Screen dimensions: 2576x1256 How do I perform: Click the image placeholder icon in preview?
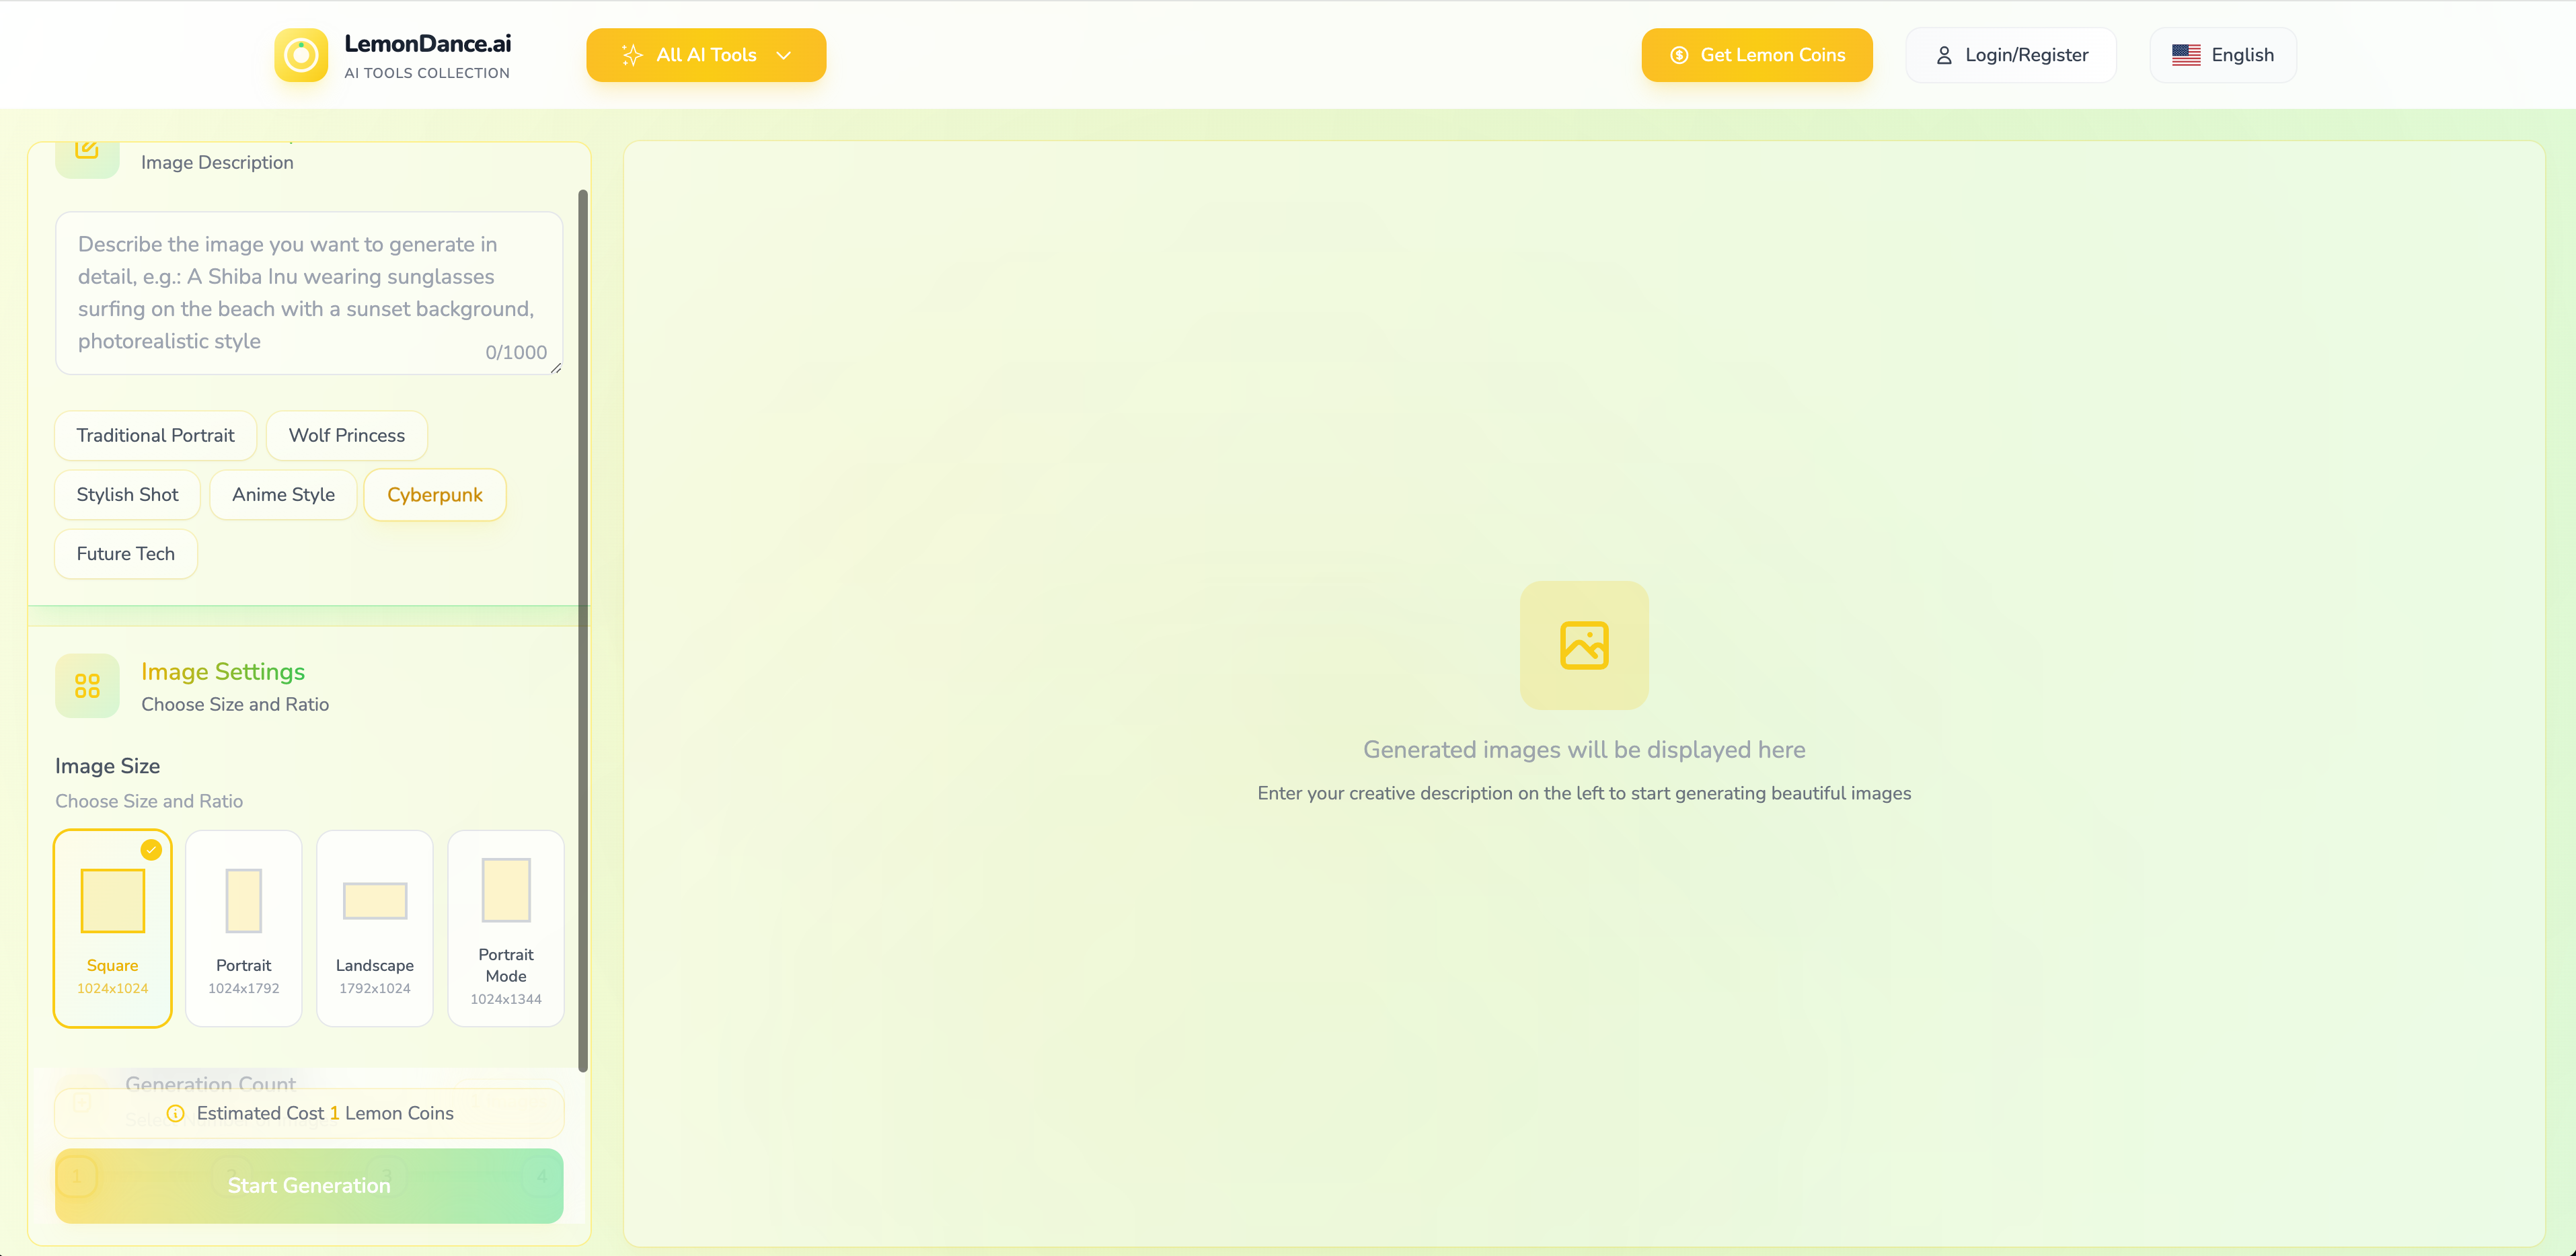(x=1584, y=645)
